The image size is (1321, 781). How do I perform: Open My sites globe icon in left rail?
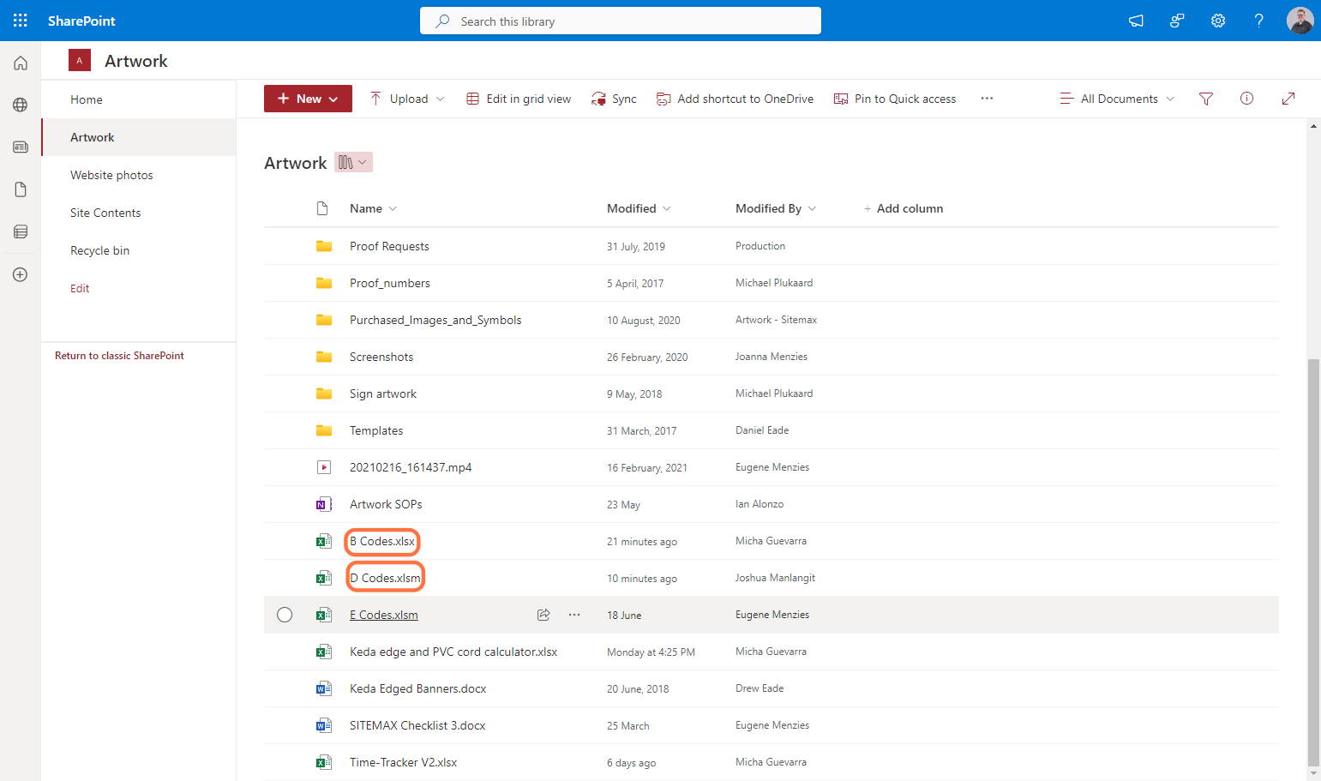[21, 105]
